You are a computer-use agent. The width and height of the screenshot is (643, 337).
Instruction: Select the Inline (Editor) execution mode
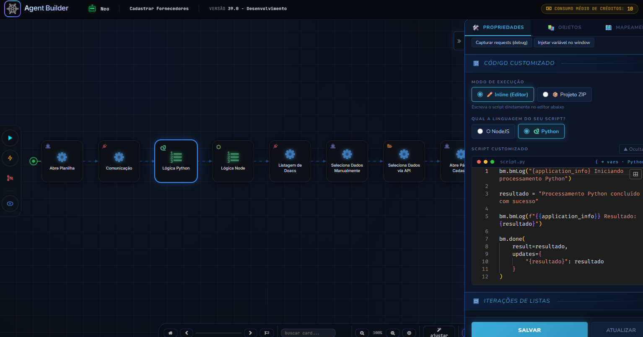pyautogui.click(x=503, y=95)
